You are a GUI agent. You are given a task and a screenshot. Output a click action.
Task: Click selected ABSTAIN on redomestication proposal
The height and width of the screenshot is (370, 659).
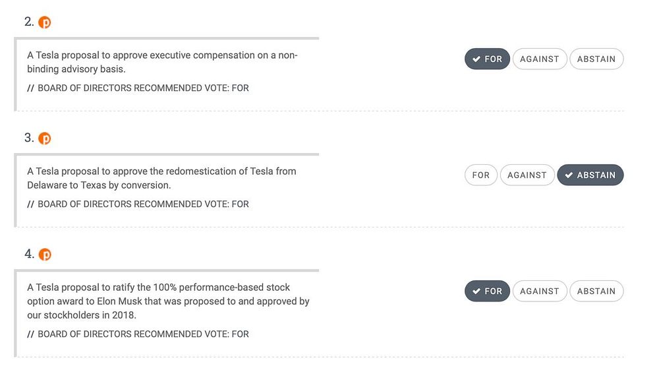coord(590,175)
